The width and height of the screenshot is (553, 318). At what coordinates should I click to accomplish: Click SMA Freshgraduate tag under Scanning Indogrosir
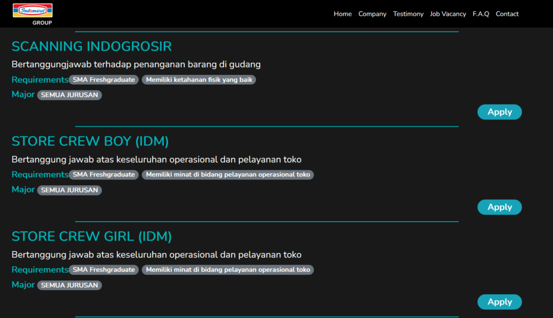tap(104, 80)
